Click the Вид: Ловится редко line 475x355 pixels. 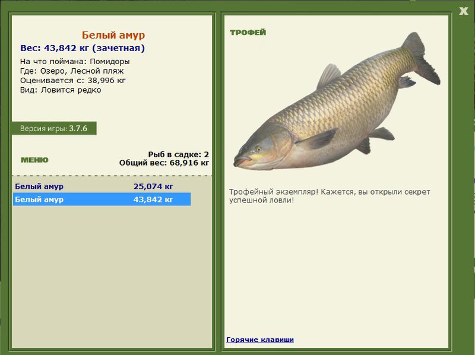point(61,90)
